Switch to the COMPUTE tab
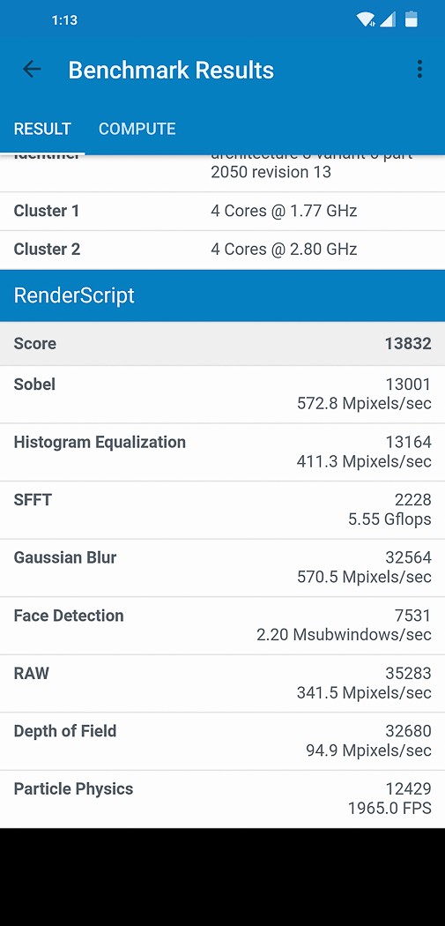The width and height of the screenshot is (445, 926). [x=137, y=129]
